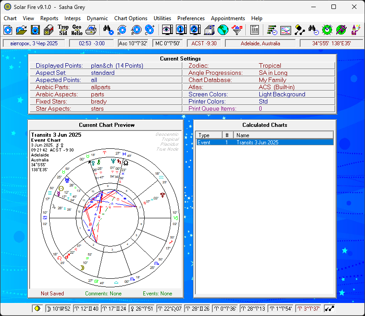Click the MC value box
The width and height of the screenshot is (365, 316).
click(x=167, y=43)
